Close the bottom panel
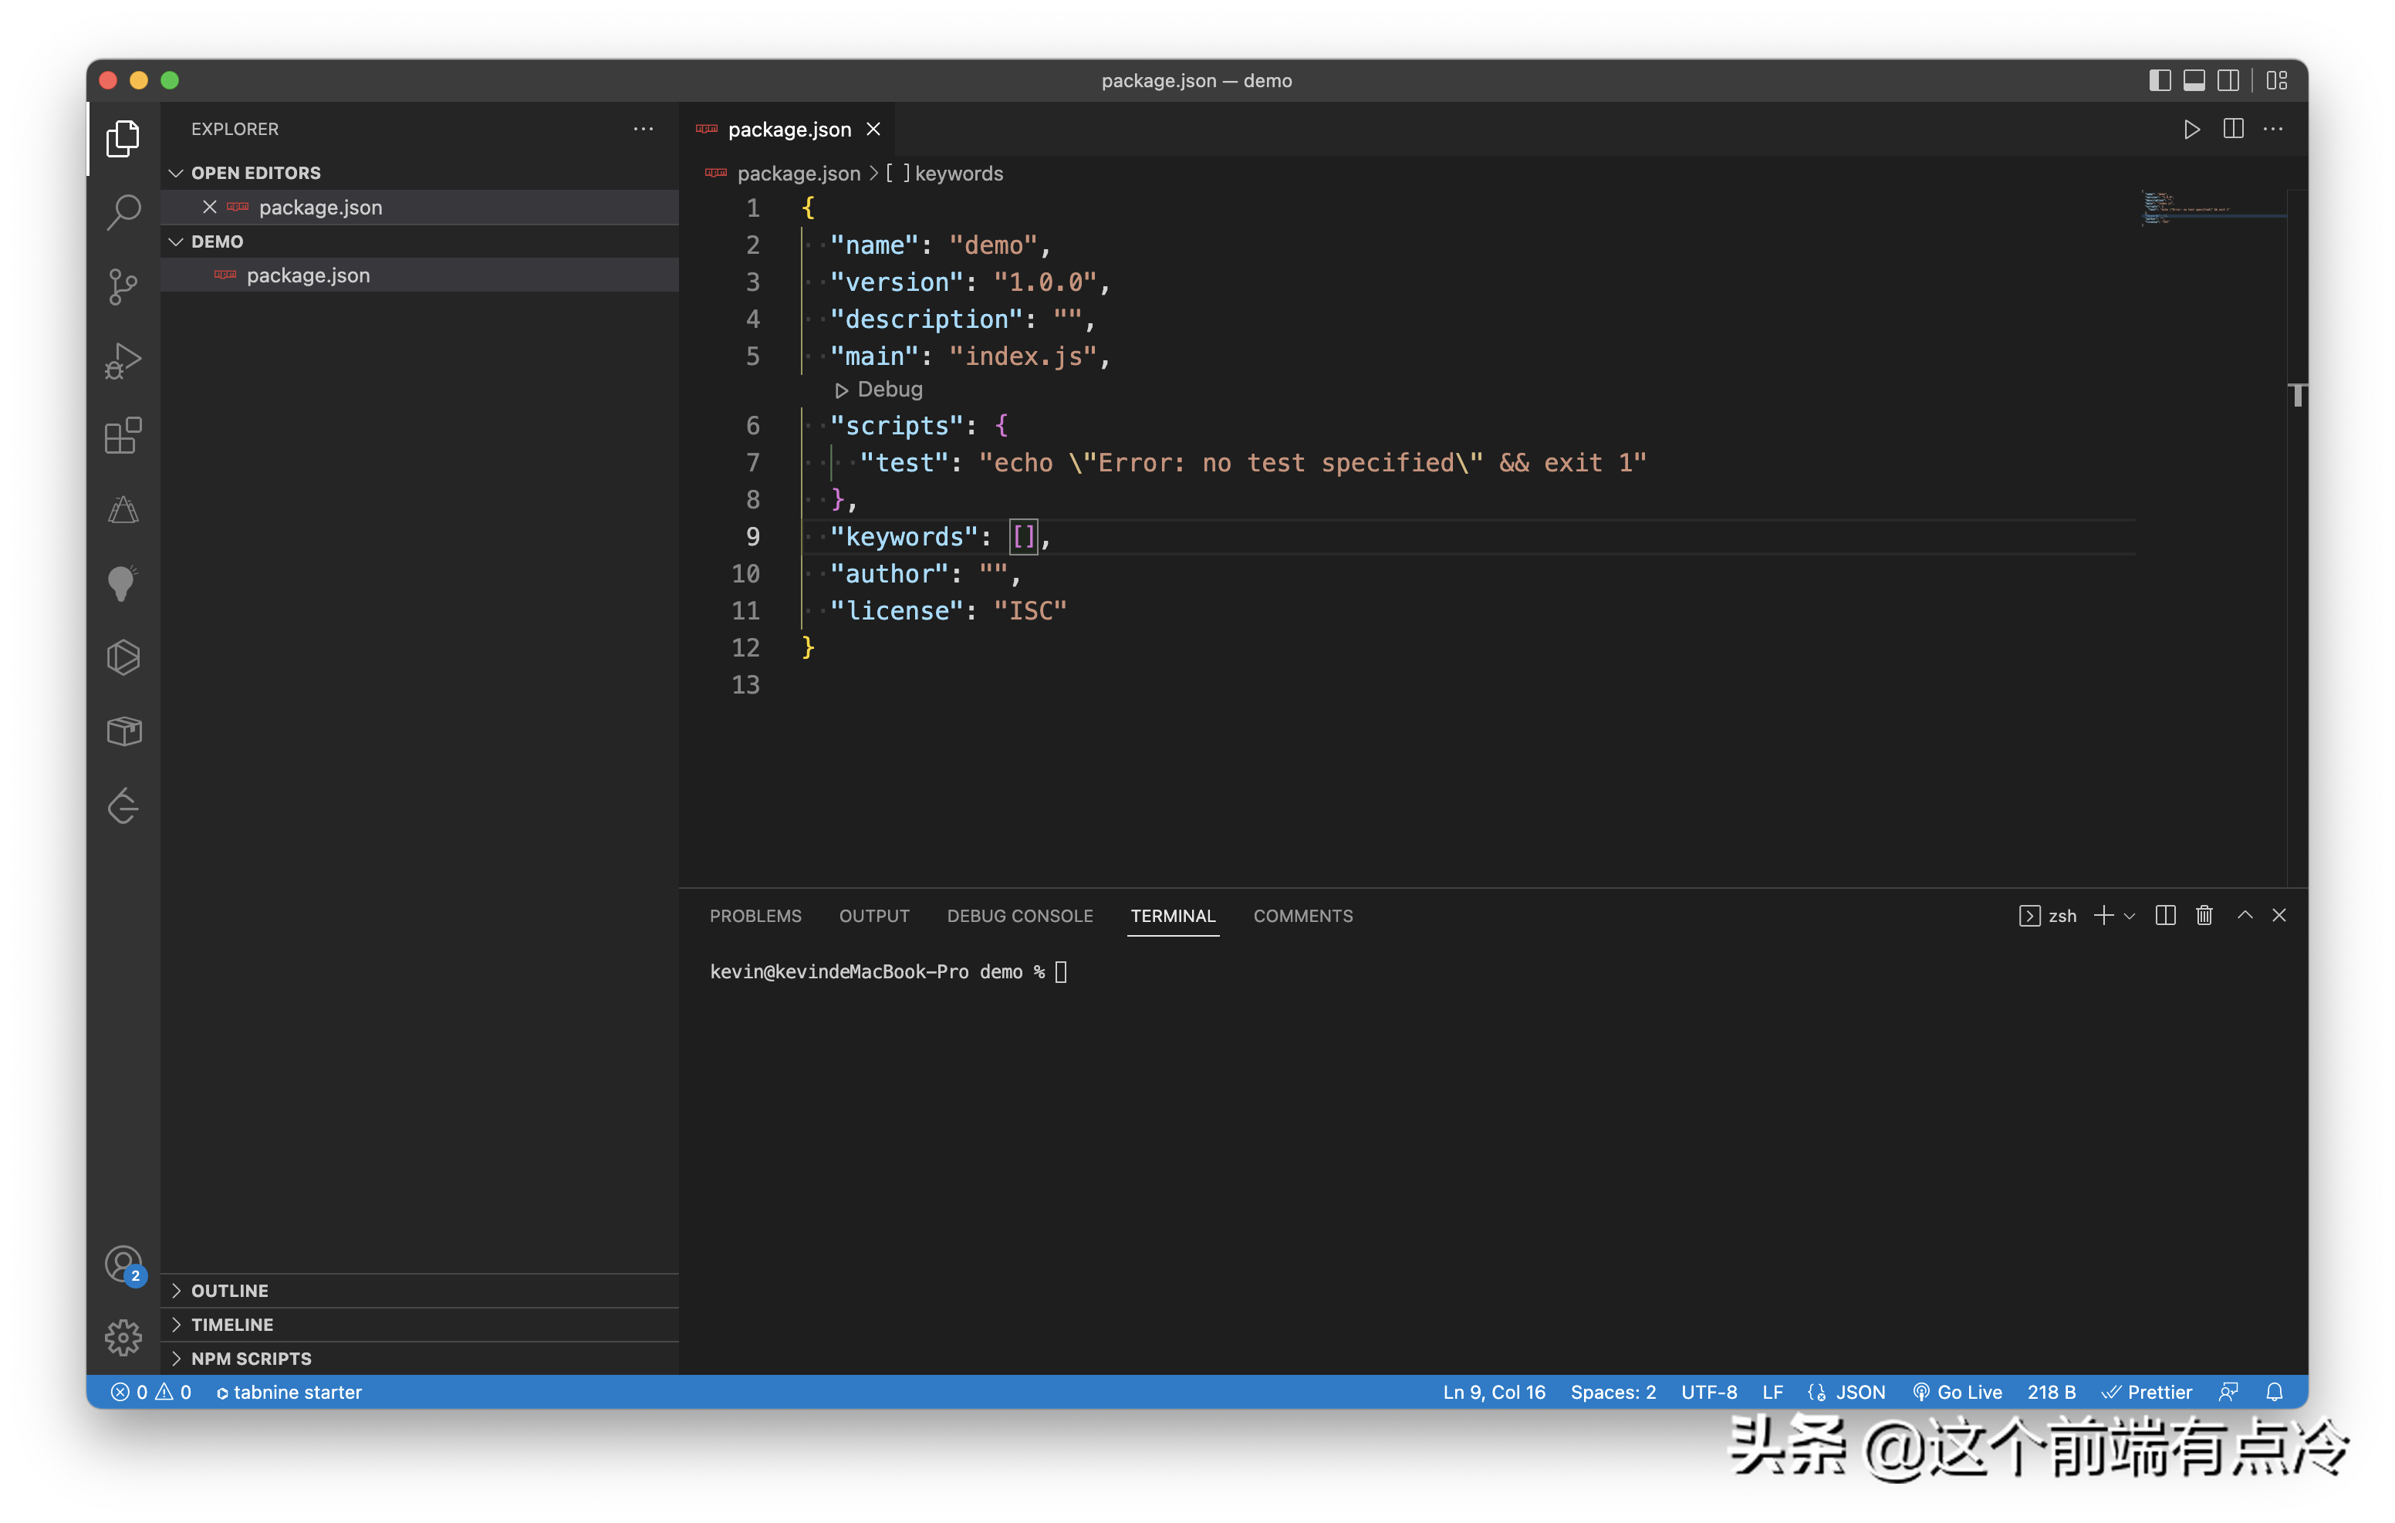The image size is (2395, 1523). 2278,915
